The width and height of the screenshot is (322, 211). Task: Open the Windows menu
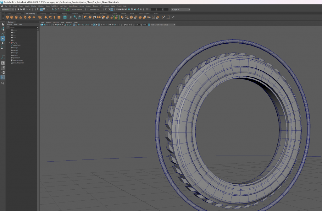click(41, 6)
